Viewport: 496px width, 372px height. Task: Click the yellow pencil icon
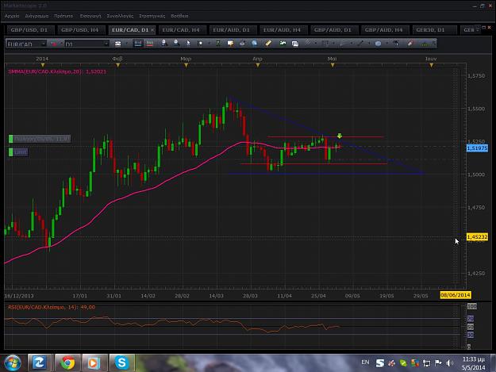click(268, 44)
